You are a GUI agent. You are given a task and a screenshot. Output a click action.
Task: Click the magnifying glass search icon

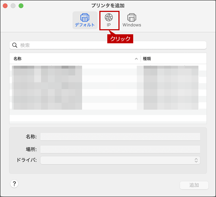pos(15,45)
